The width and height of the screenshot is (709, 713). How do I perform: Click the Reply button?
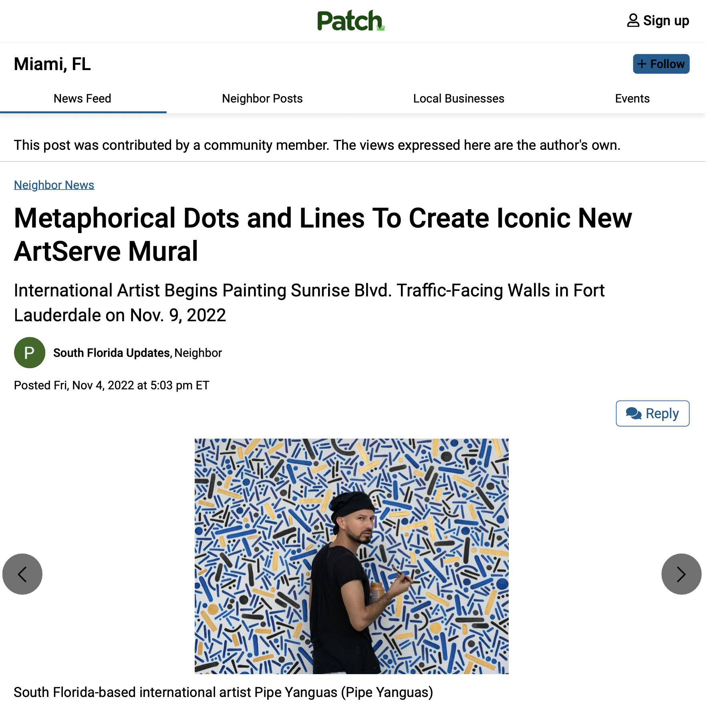653,413
